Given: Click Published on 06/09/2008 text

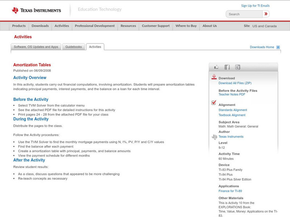Looking at the screenshot, I should (x=32, y=70).
